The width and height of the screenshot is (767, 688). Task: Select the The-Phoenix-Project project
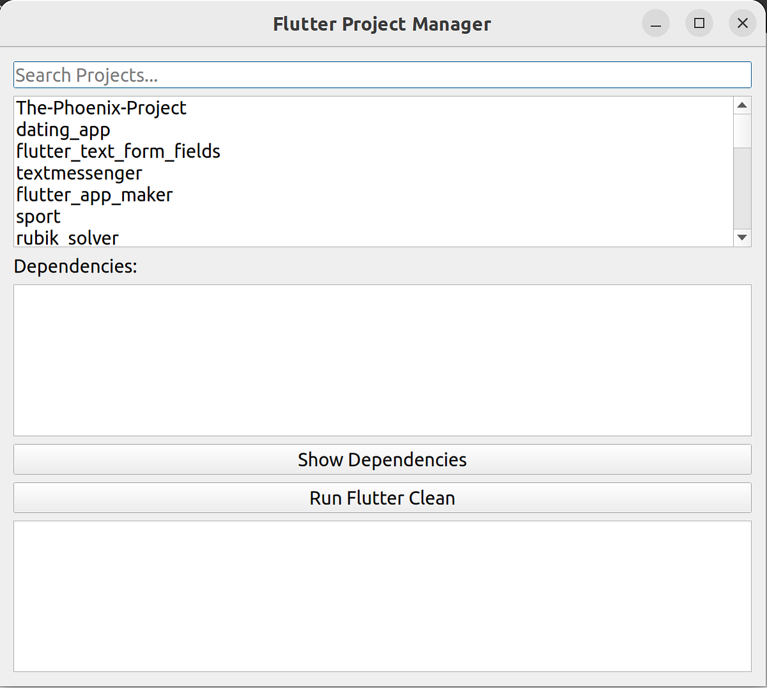pyautogui.click(x=101, y=107)
